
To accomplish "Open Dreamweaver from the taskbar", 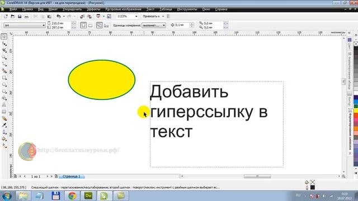I will pyautogui.click(x=88, y=196).
